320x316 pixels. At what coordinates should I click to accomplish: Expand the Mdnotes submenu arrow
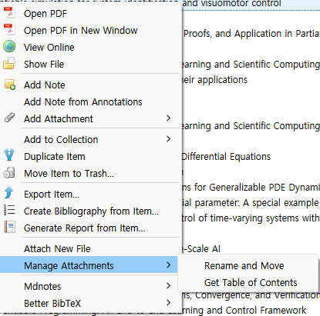pyautogui.click(x=168, y=286)
